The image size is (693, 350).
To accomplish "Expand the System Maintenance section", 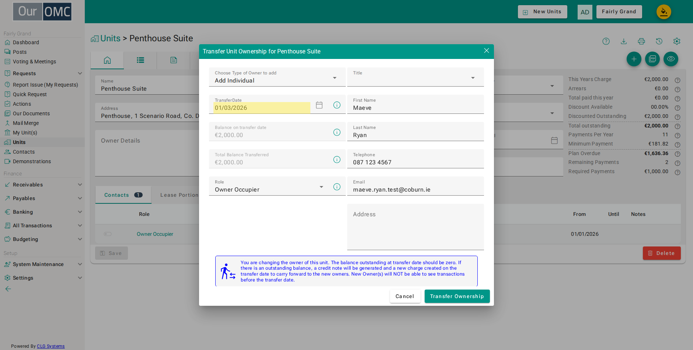I will (43, 264).
